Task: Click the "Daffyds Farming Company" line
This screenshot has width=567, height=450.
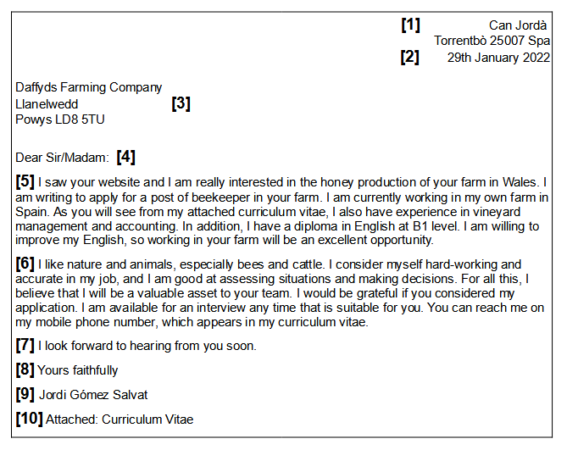Action: click(x=88, y=87)
